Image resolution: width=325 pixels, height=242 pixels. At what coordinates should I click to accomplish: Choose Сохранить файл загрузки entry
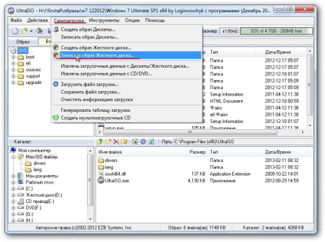click(x=127, y=92)
